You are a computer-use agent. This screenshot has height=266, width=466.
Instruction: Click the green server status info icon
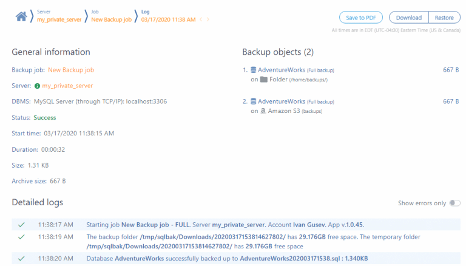tap(37, 86)
